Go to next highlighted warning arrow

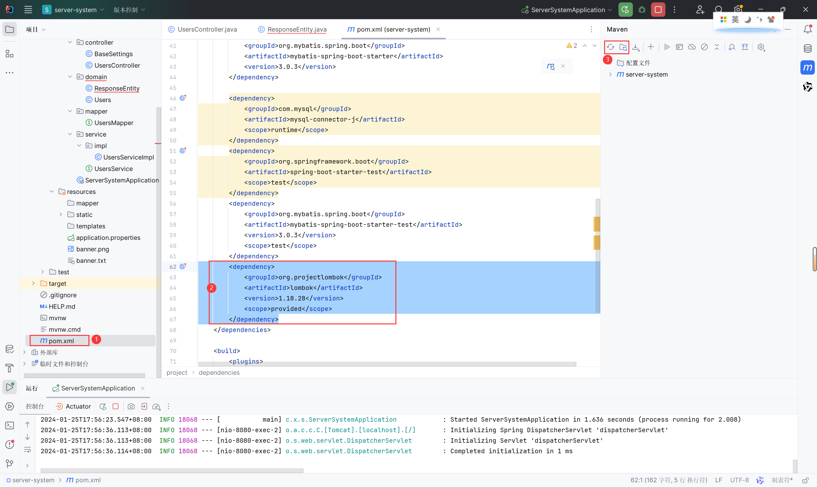click(x=595, y=46)
